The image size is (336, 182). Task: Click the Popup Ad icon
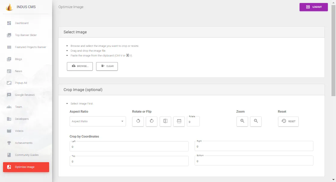click(9, 83)
